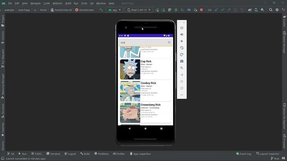Open the Tools menu
This screenshot has height=161, width=287.
[x=84, y=3]
